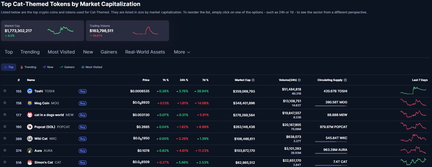Viewport: 432px width, 167px height.
Task: Open the Simon's Cat logo icon
Action: tap(30, 163)
